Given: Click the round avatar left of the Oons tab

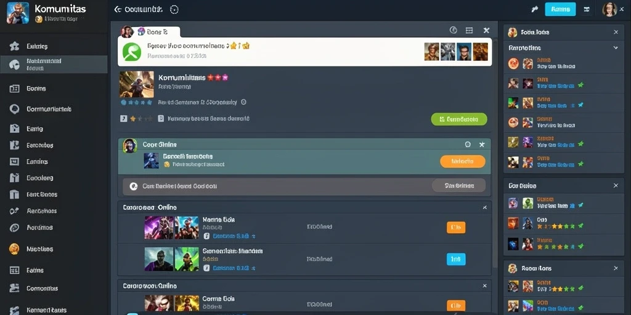Looking at the screenshot, I should 127,32.
